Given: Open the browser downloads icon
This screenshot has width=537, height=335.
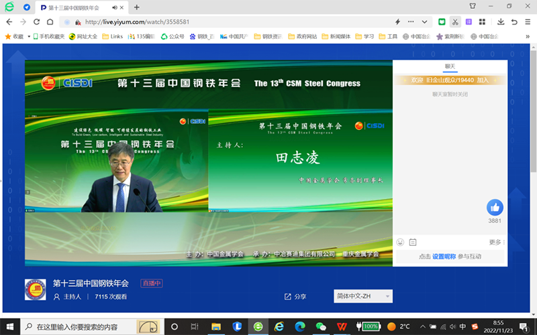Looking at the screenshot, I should 501,22.
